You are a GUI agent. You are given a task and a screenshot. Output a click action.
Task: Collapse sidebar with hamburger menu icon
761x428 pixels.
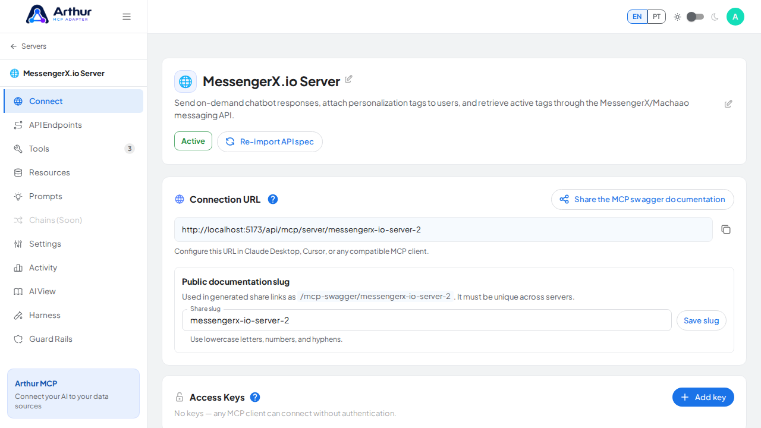127,17
